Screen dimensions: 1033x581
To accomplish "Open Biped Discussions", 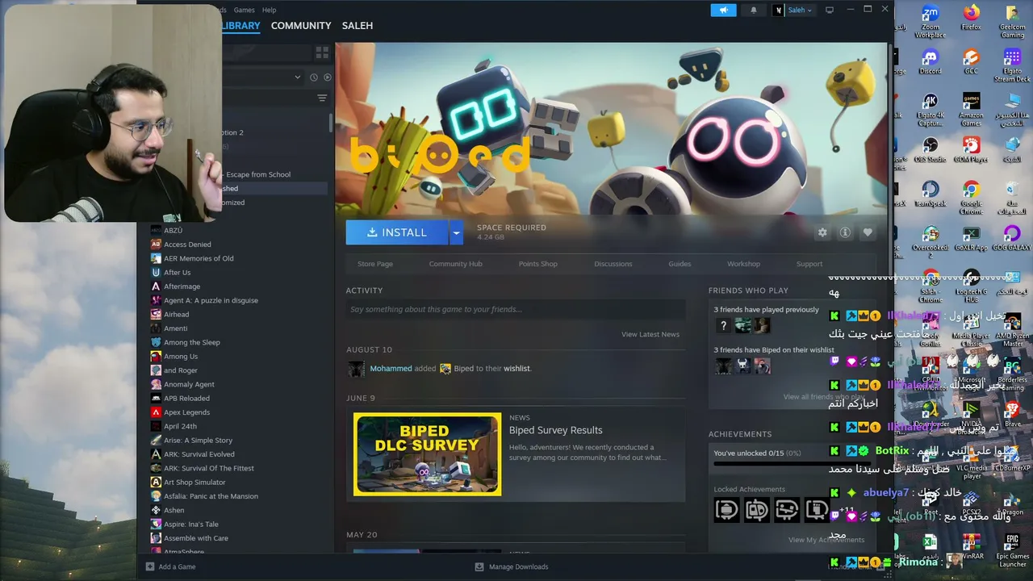I will click(x=613, y=264).
